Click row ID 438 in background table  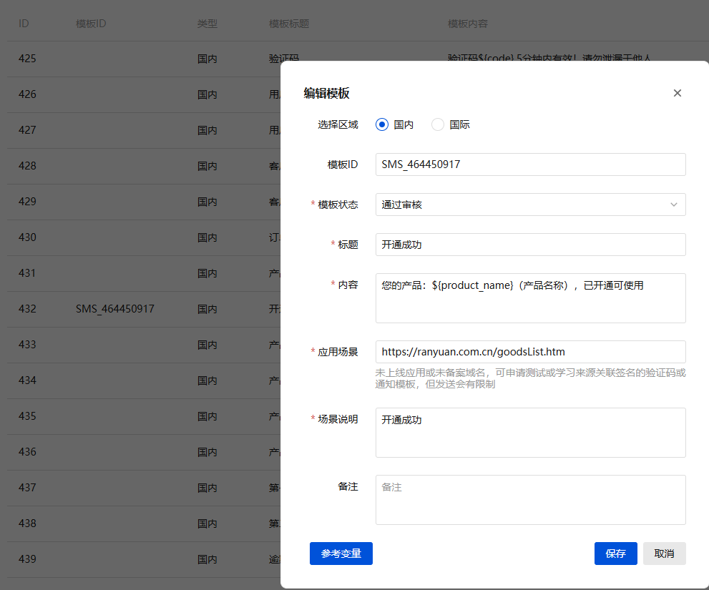(x=27, y=523)
